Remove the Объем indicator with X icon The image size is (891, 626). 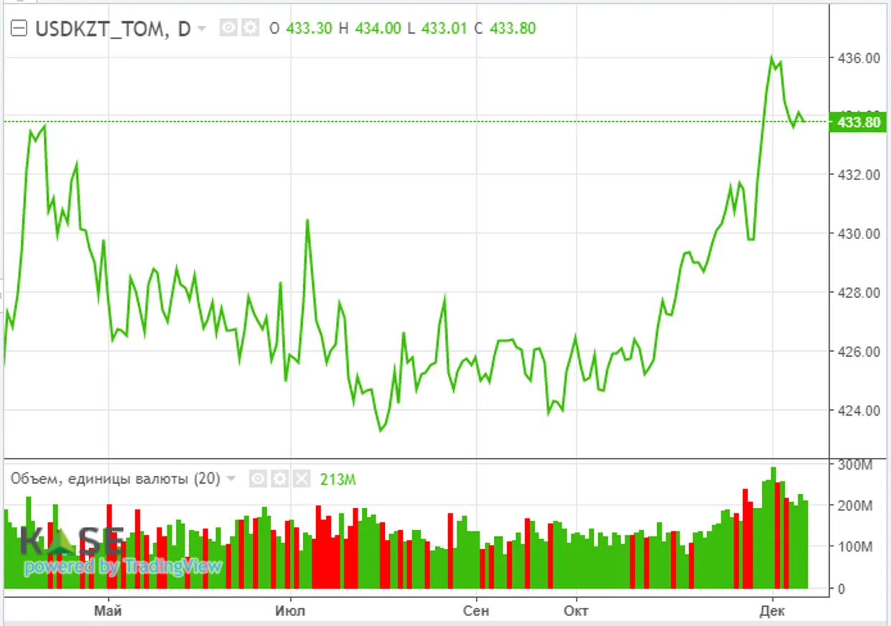301,479
